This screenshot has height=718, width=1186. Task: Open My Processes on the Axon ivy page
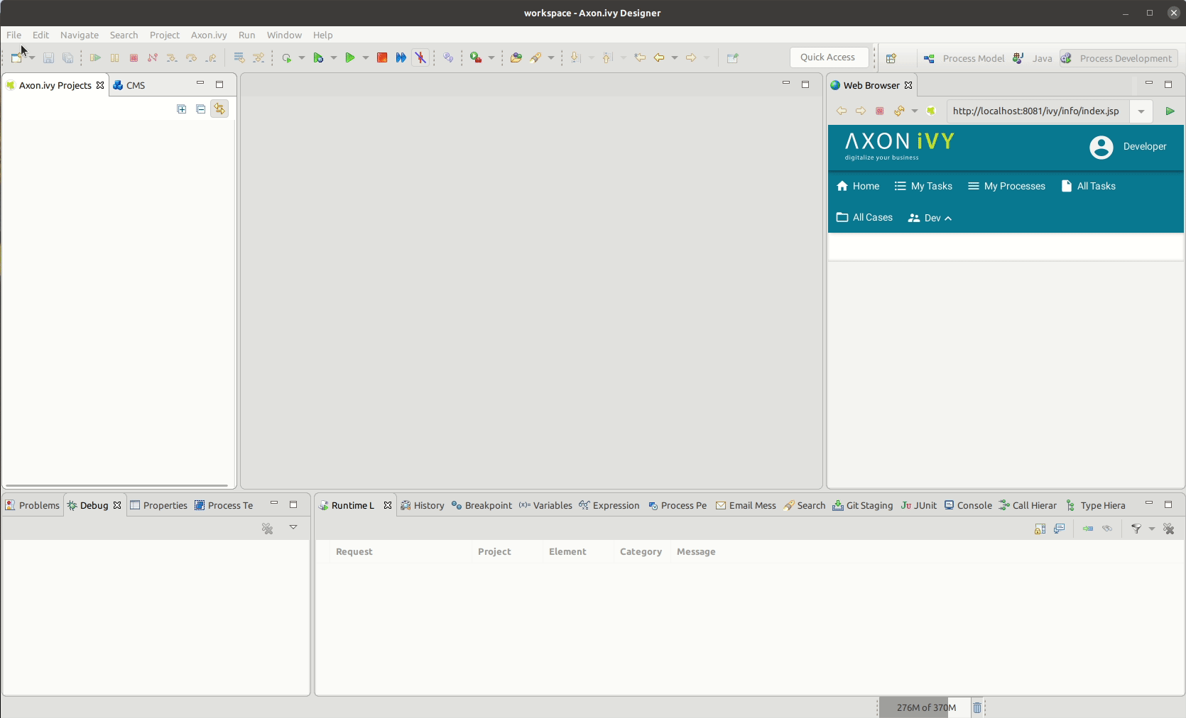click(x=1006, y=186)
